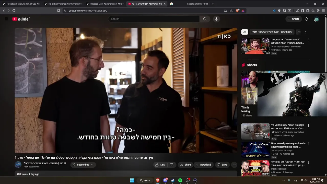Open the taskbar volume speaker icon
Viewport: 327px width, 184px height.
click(306, 180)
